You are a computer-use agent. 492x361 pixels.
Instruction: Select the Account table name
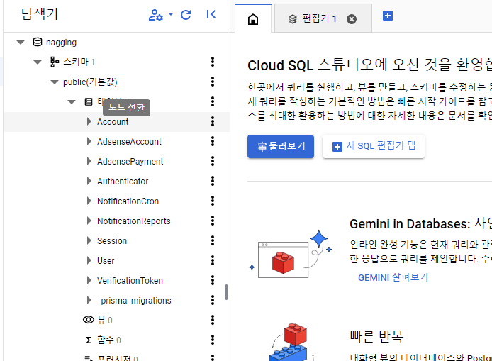(x=113, y=122)
